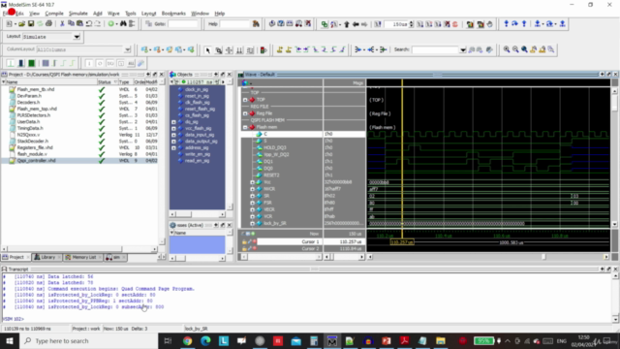Expand the lock_by_SR signal

[x=252, y=224]
